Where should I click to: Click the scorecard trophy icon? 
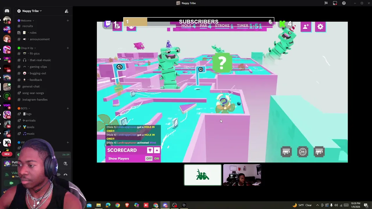click(150, 150)
